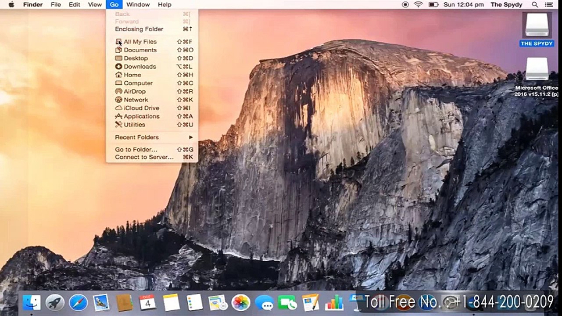The width and height of the screenshot is (562, 316).
Task: Open the Edit menu
Action: click(74, 4)
